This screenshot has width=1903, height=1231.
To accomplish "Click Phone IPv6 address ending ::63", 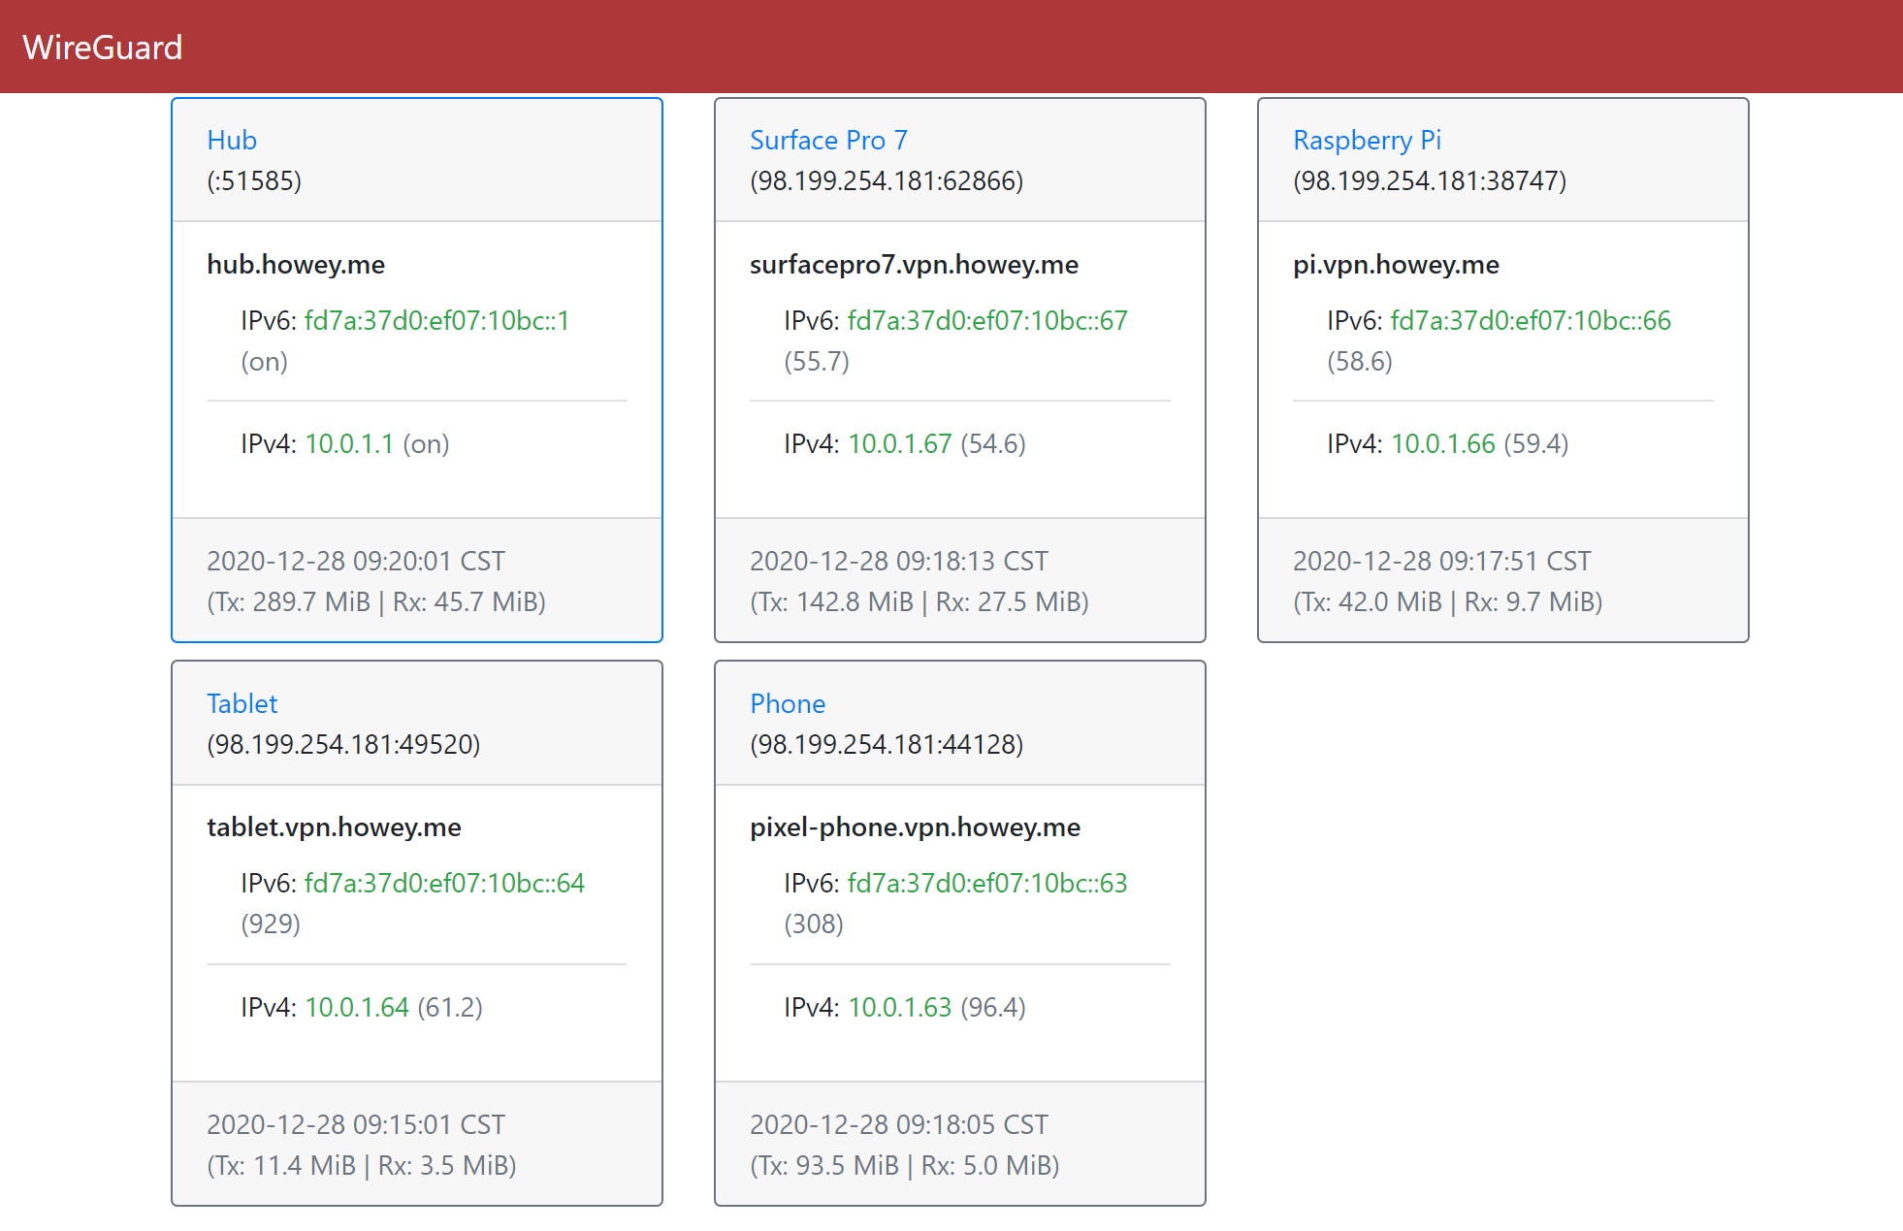I will [x=986, y=883].
